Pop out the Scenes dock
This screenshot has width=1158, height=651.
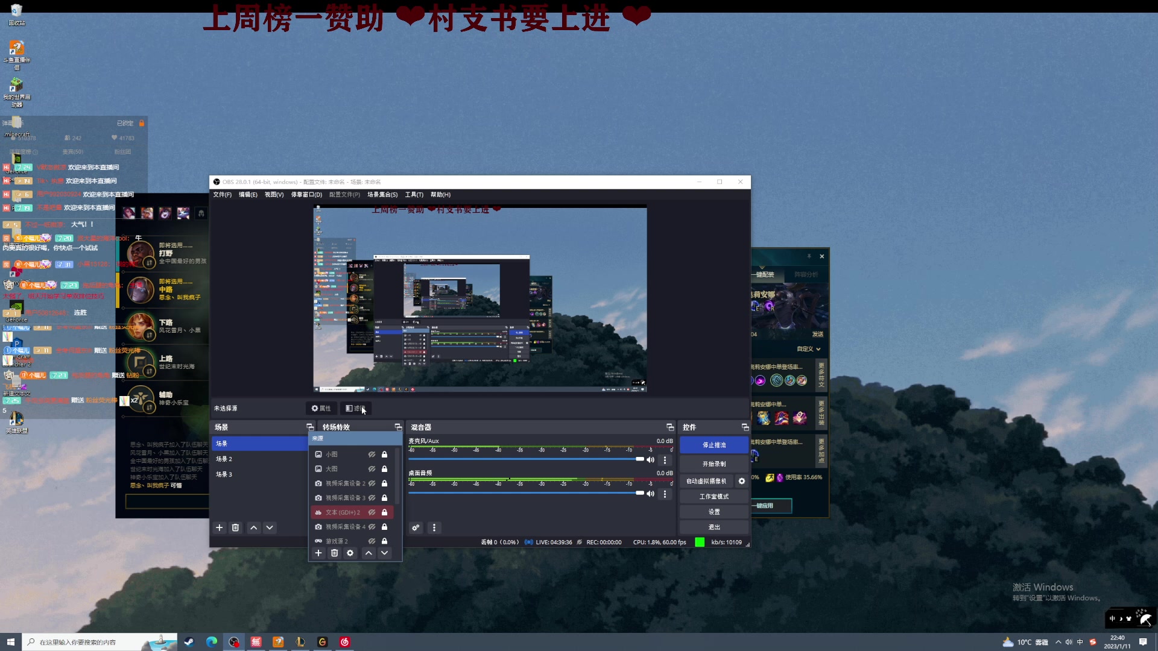[309, 427]
